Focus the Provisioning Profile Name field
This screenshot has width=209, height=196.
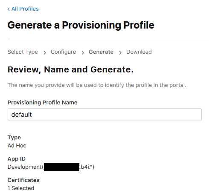[104, 115]
